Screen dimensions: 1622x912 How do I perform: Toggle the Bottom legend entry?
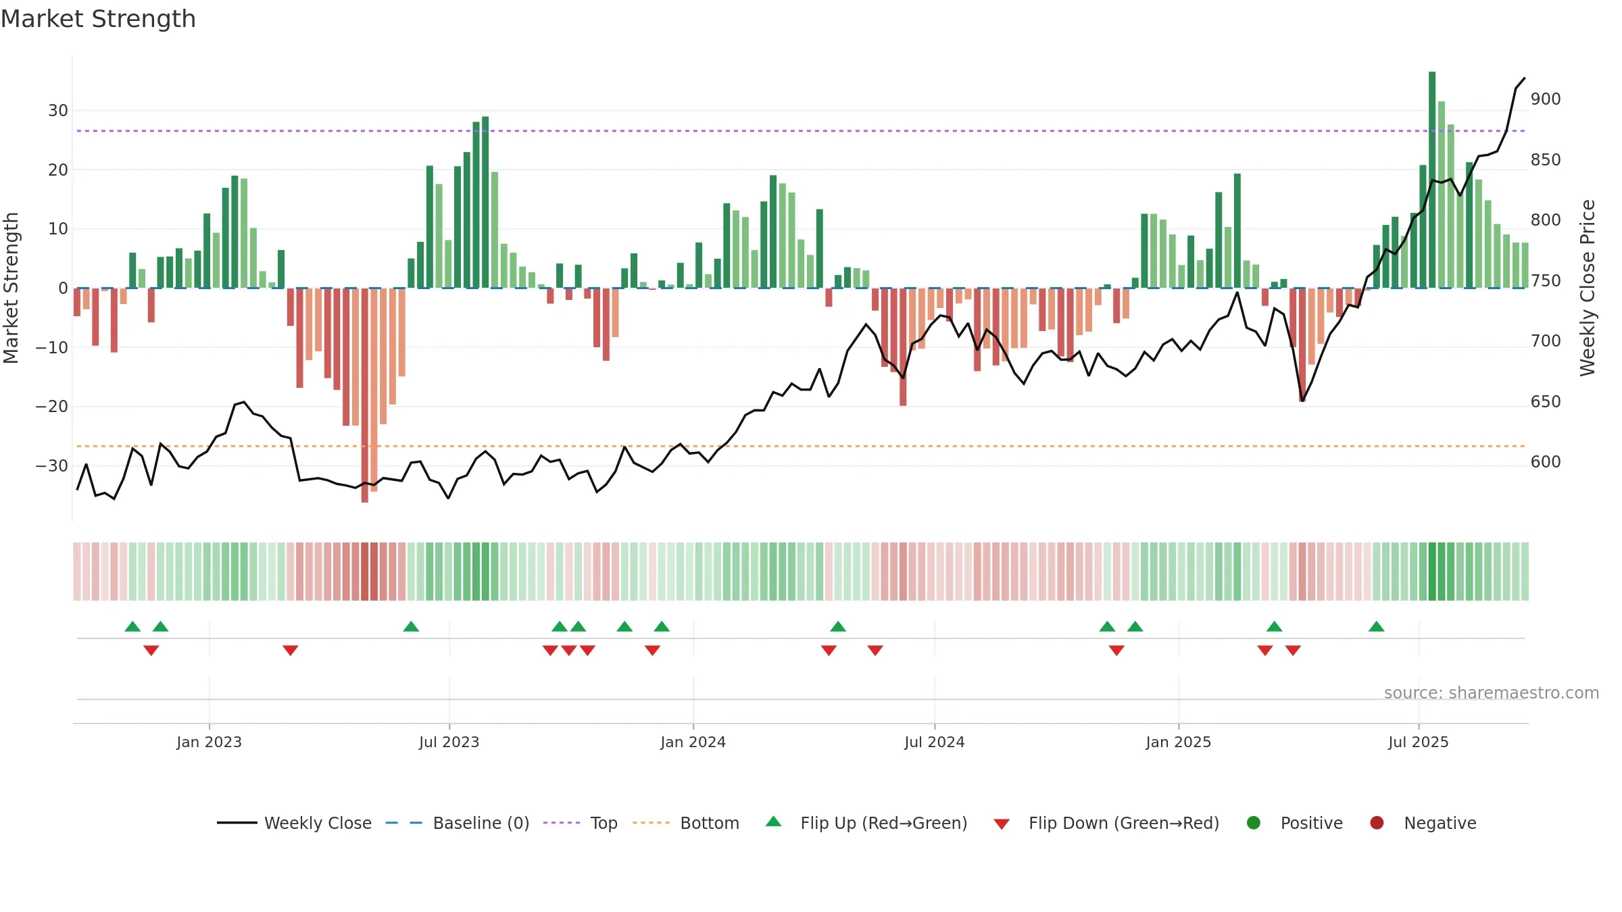click(686, 823)
